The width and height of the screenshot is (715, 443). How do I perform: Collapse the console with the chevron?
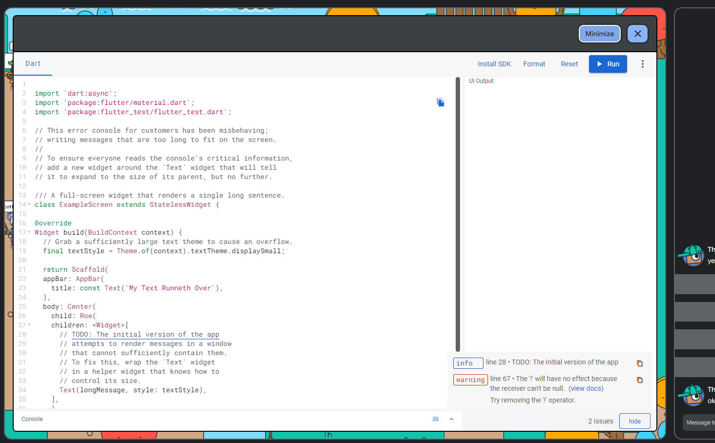451,419
